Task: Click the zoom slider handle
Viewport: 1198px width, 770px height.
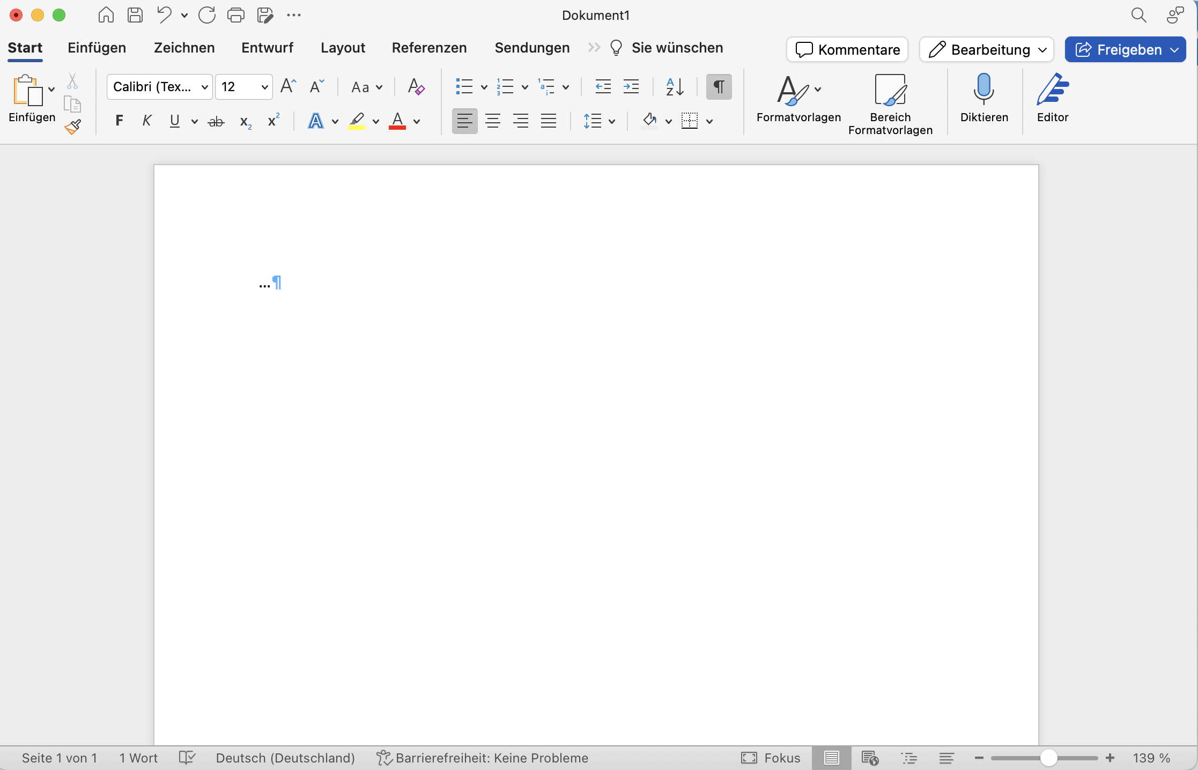Action: click(x=1048, y=758)
